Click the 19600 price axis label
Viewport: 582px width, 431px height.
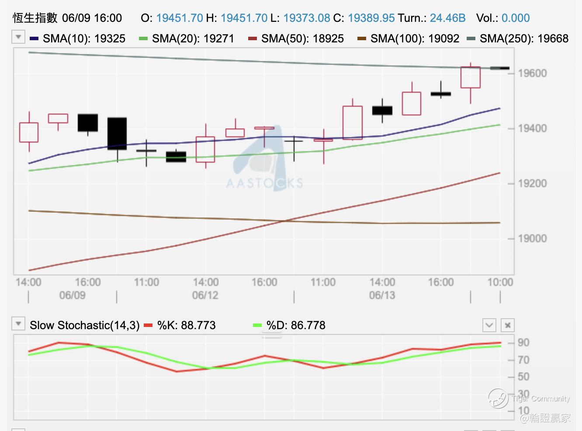(532, 73)
